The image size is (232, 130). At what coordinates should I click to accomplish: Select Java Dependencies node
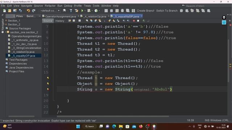pyautogui.click(x=21, y=68)
